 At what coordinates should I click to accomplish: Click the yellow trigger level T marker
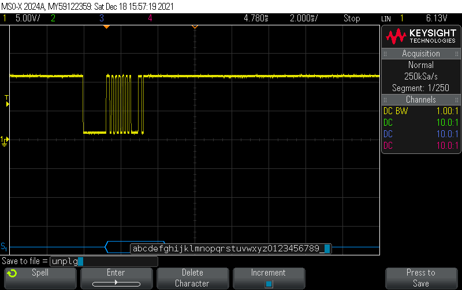[7, 101]
